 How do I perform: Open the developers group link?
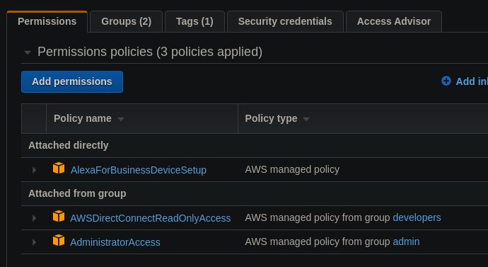tap(417, 217)
